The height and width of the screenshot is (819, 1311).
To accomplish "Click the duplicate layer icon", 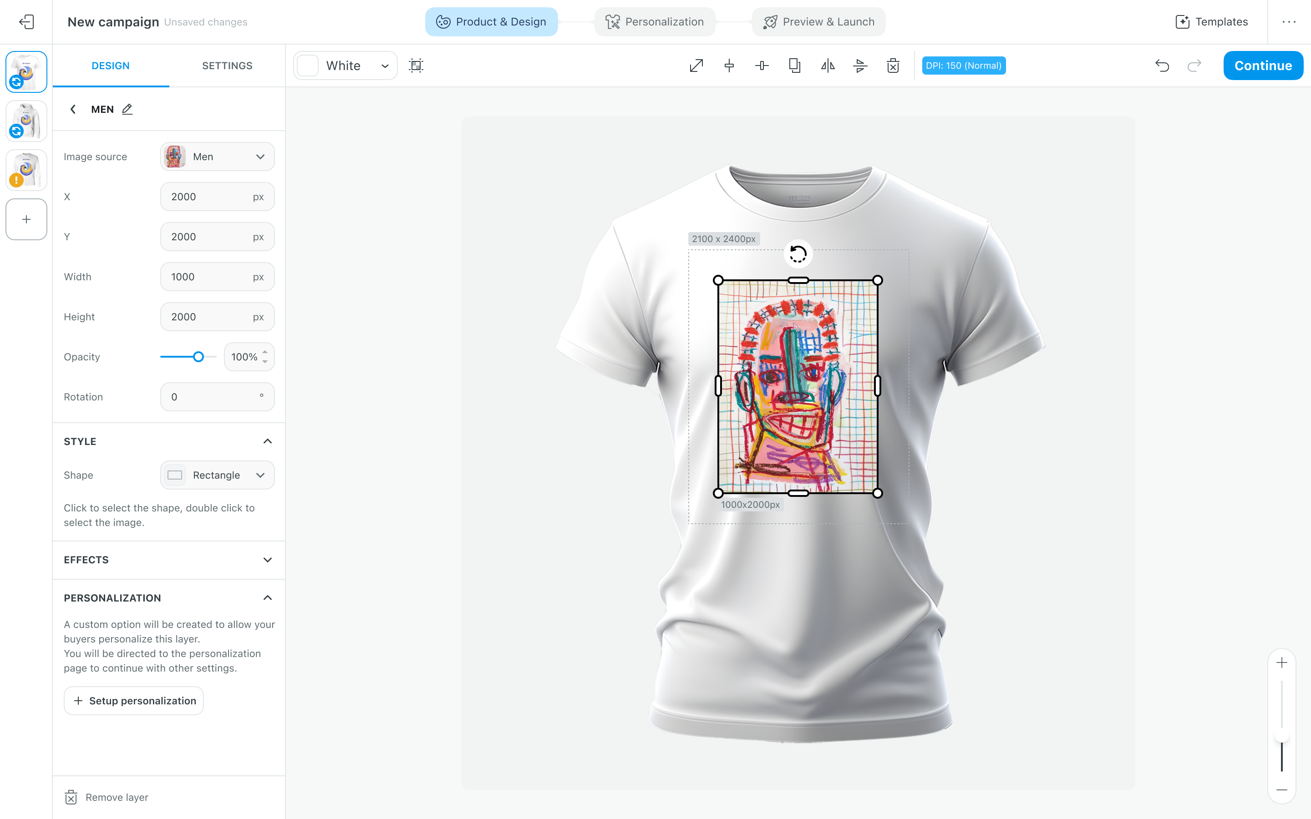I will [795, 66].
